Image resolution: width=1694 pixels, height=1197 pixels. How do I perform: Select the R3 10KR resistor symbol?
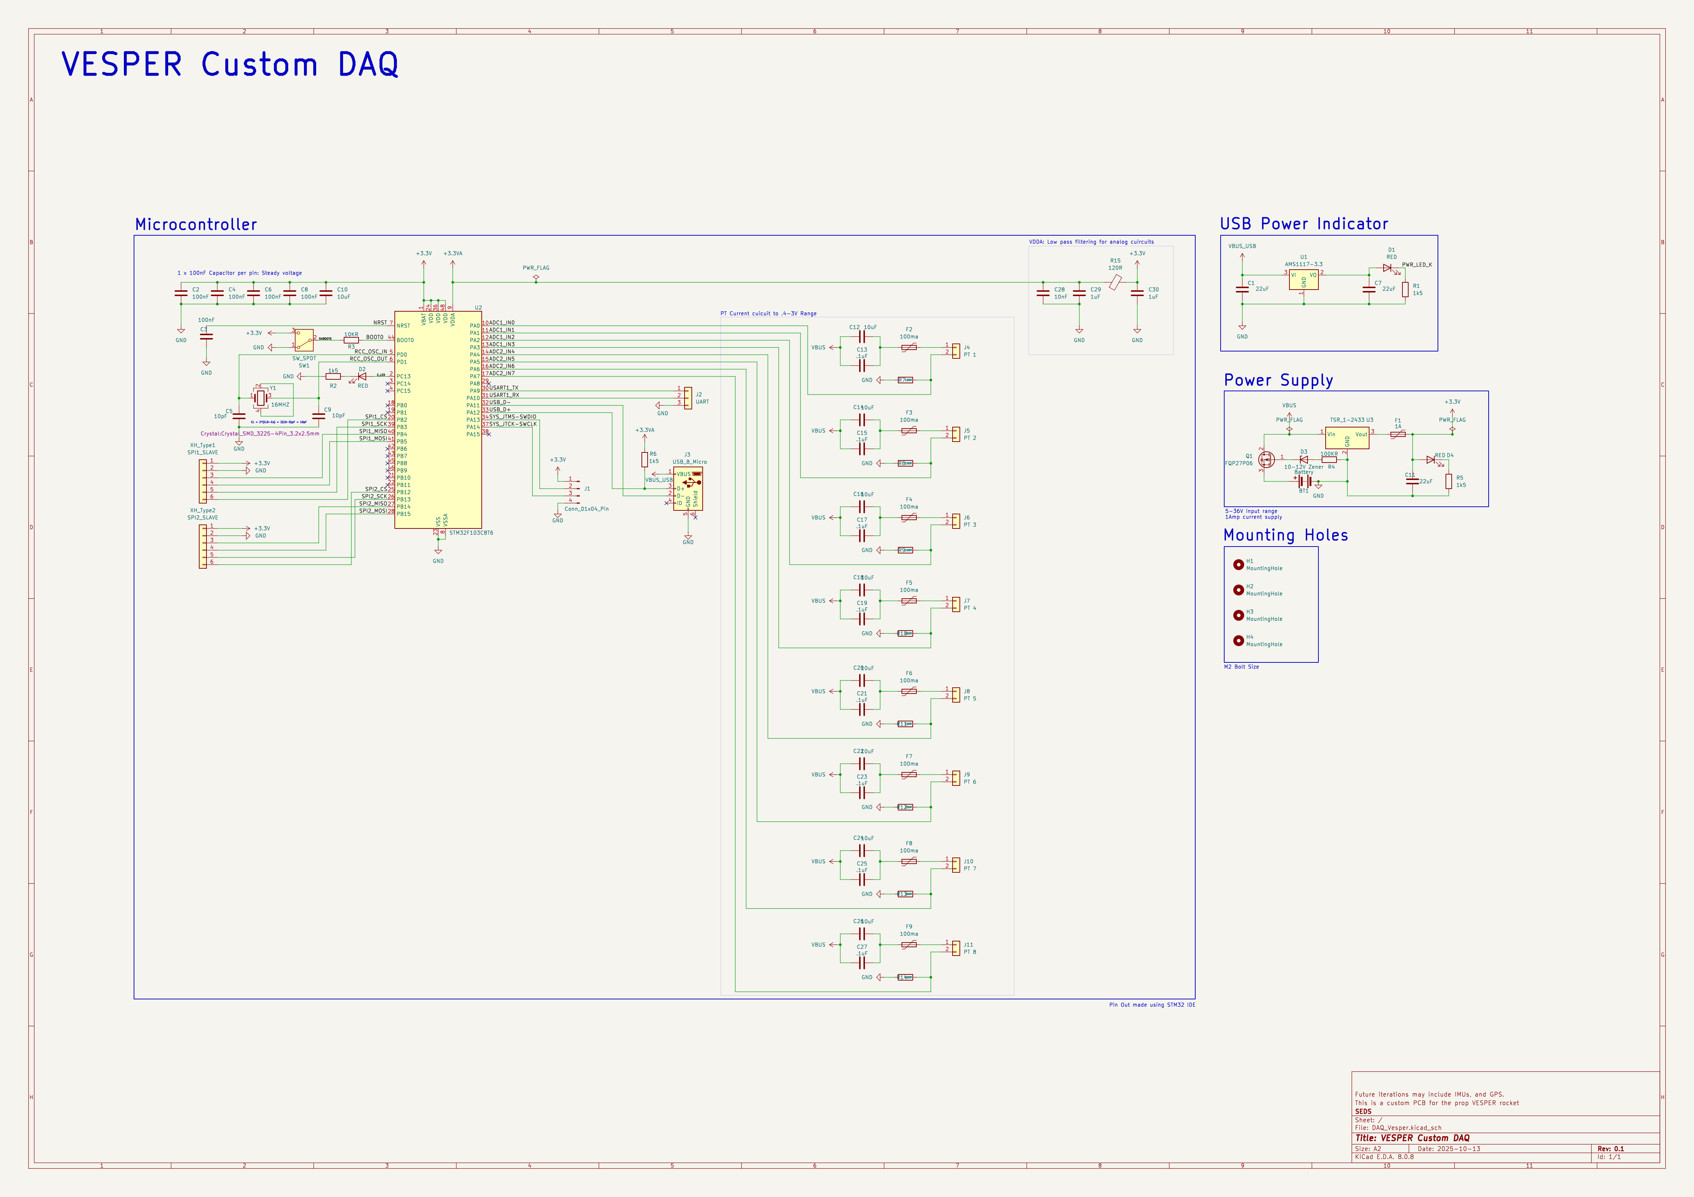351,340
